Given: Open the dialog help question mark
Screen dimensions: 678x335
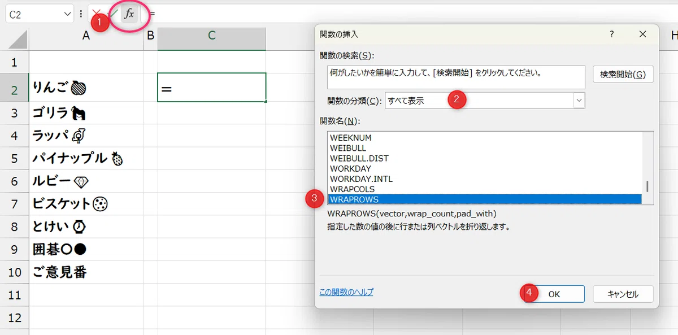Looking at the screenshot, I should tap(611, 34).
